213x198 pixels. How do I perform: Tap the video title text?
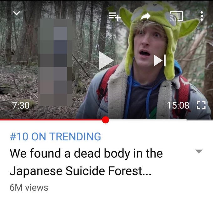point(86,162)
